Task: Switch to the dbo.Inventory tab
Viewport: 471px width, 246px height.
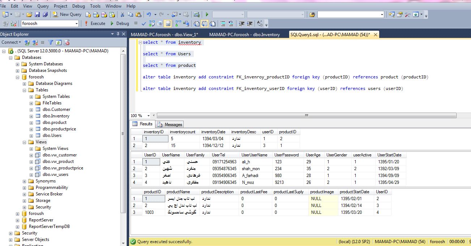Action: (x=245, y=35)
